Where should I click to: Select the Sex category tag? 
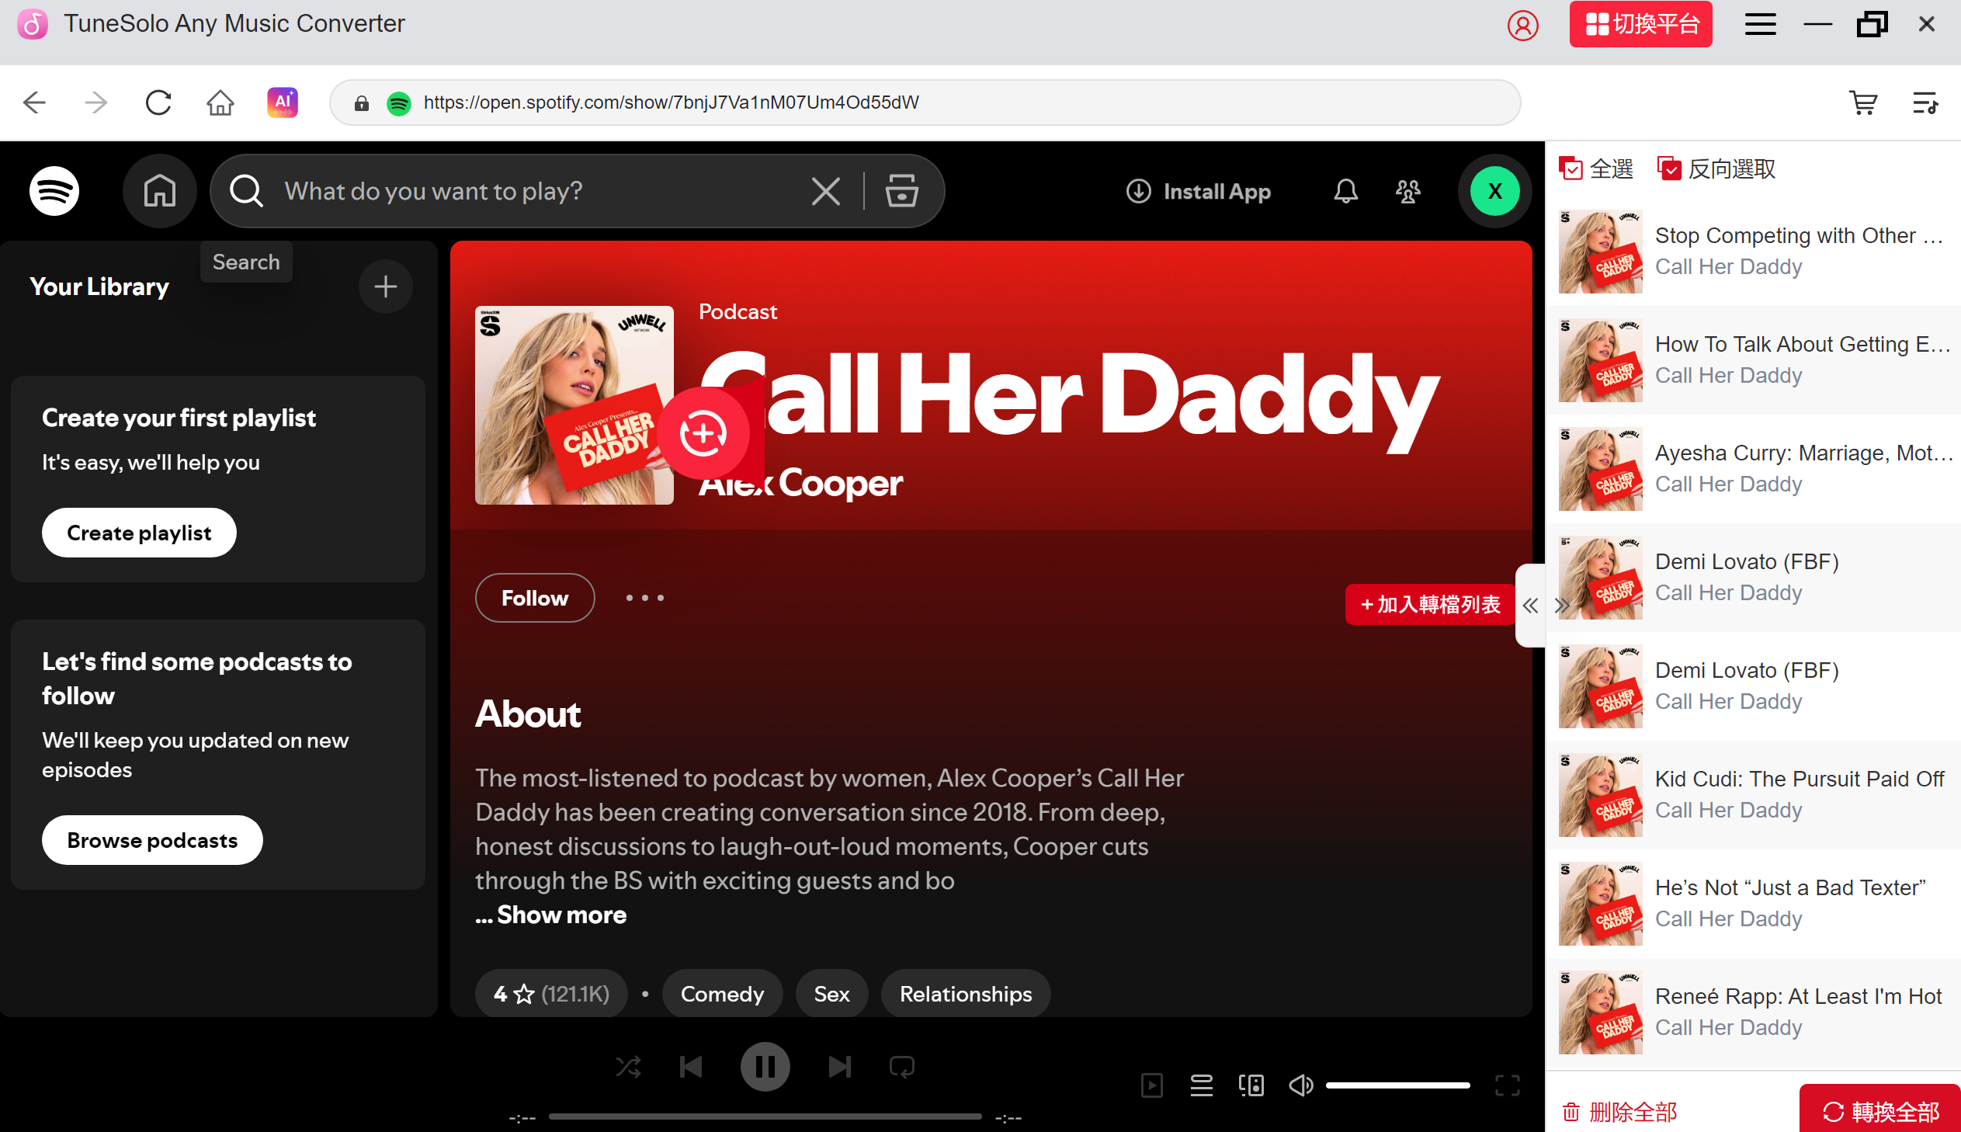831,994
